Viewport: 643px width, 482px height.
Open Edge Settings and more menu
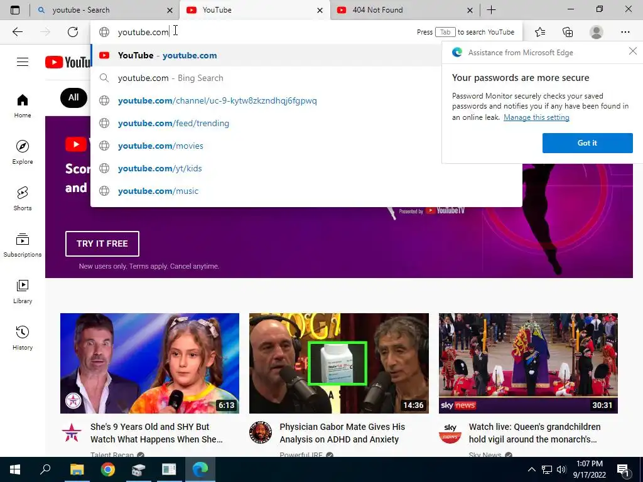[625, 32]
